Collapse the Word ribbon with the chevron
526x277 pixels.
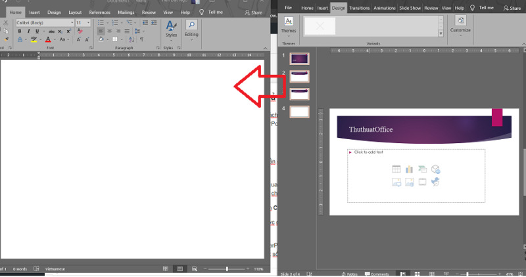[266, 48]
